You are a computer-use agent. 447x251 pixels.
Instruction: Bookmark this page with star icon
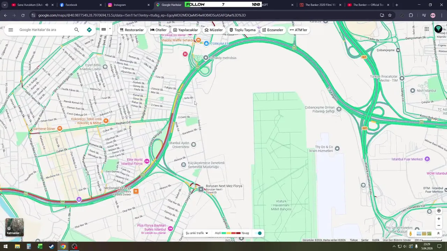coord(390,15)
